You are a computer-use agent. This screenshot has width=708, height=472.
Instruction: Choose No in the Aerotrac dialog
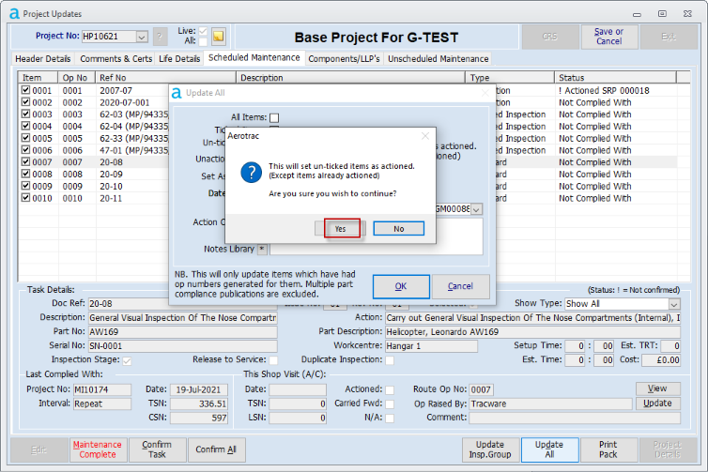399,229
